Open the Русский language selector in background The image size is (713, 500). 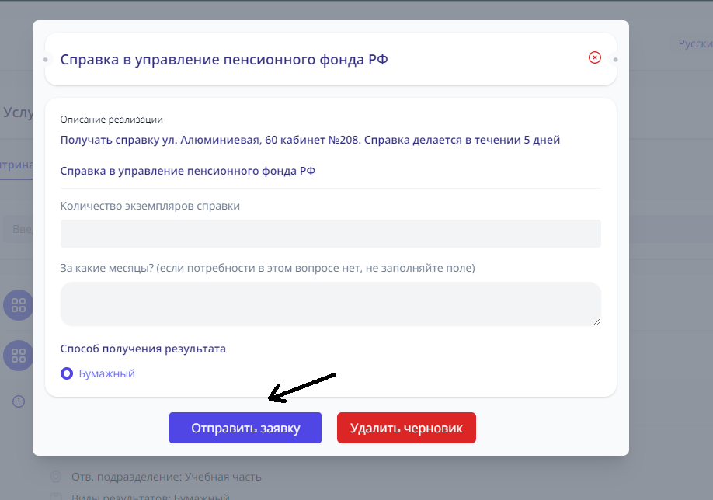click(x=695, y=43)
